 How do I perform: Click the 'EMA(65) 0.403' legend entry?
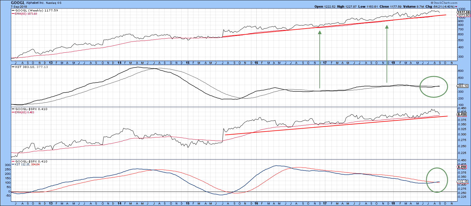(x=23, y=112)
